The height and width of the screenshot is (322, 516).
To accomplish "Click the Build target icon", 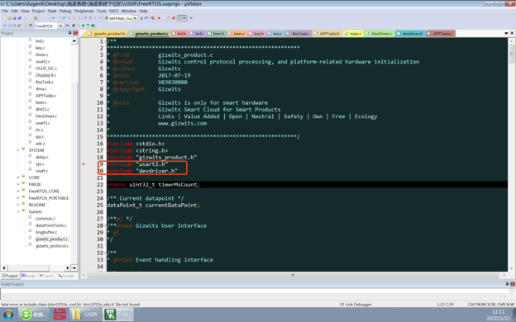I will [x=10, y=26].
